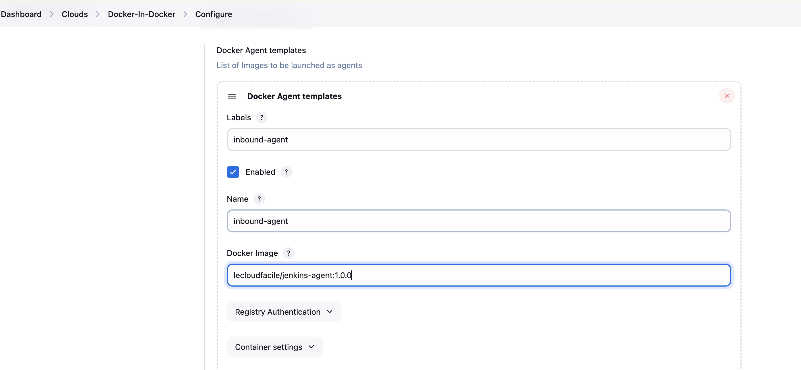
Task: Navigate to the Clouds breadcrumb
Action: 75,14
